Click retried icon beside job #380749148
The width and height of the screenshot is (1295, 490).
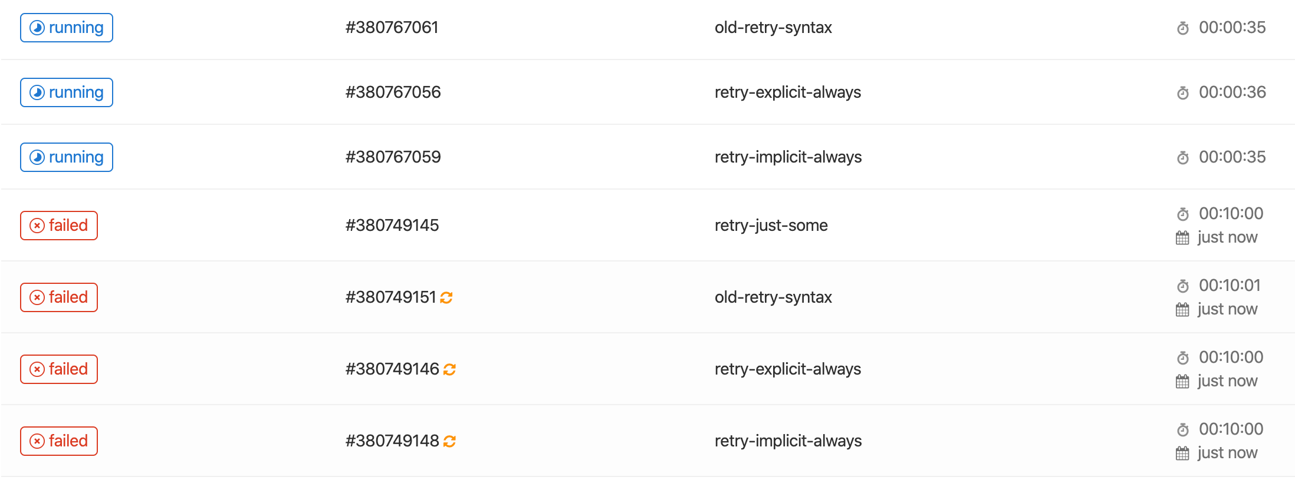tap(449, 442)
